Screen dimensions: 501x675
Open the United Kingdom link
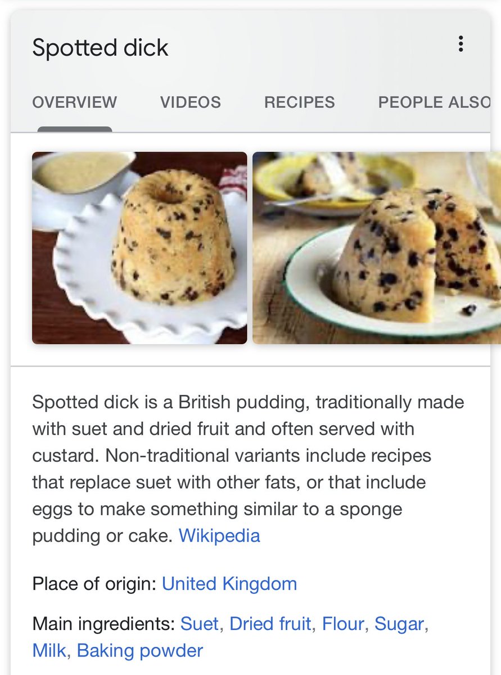(x=229, y=584)
